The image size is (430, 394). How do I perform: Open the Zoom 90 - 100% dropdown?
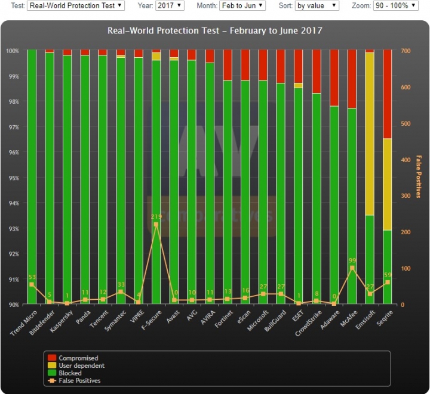(396, 5)
